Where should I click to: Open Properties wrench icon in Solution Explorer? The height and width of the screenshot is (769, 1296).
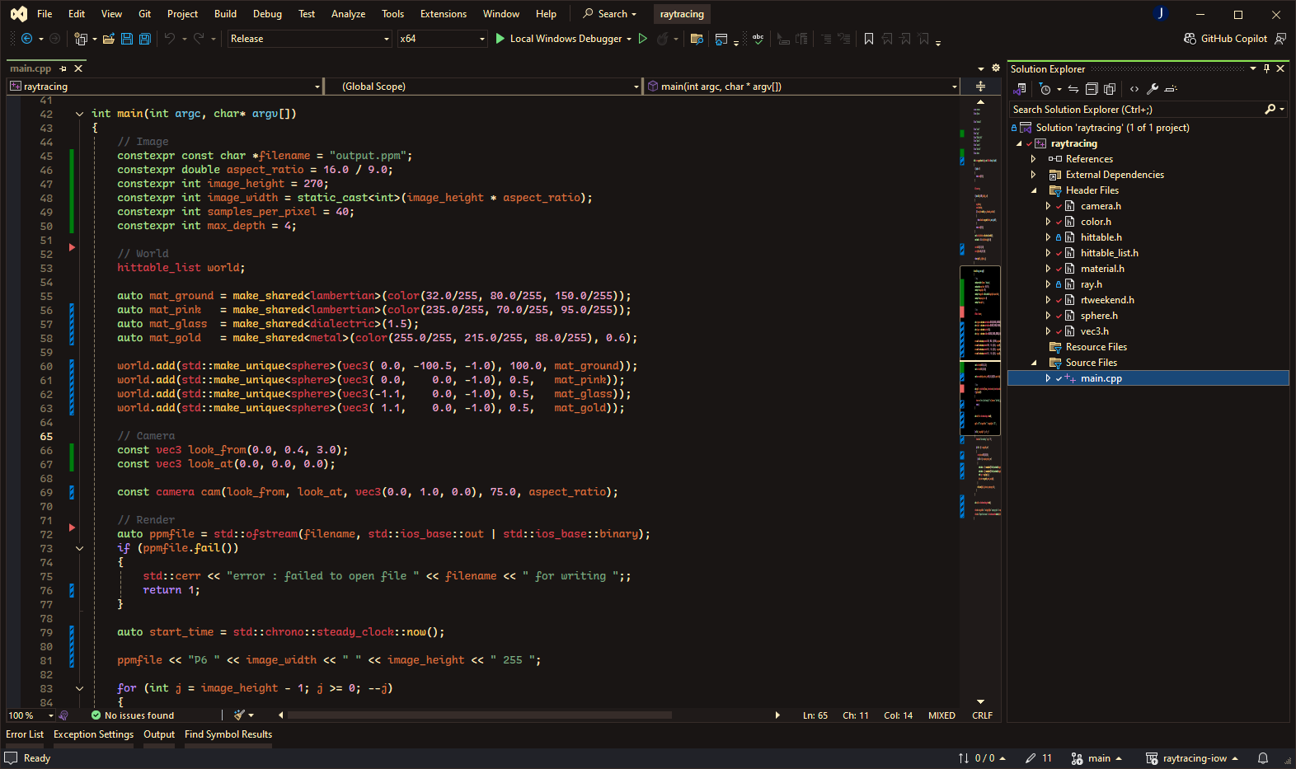click(x=1153, y=89)
